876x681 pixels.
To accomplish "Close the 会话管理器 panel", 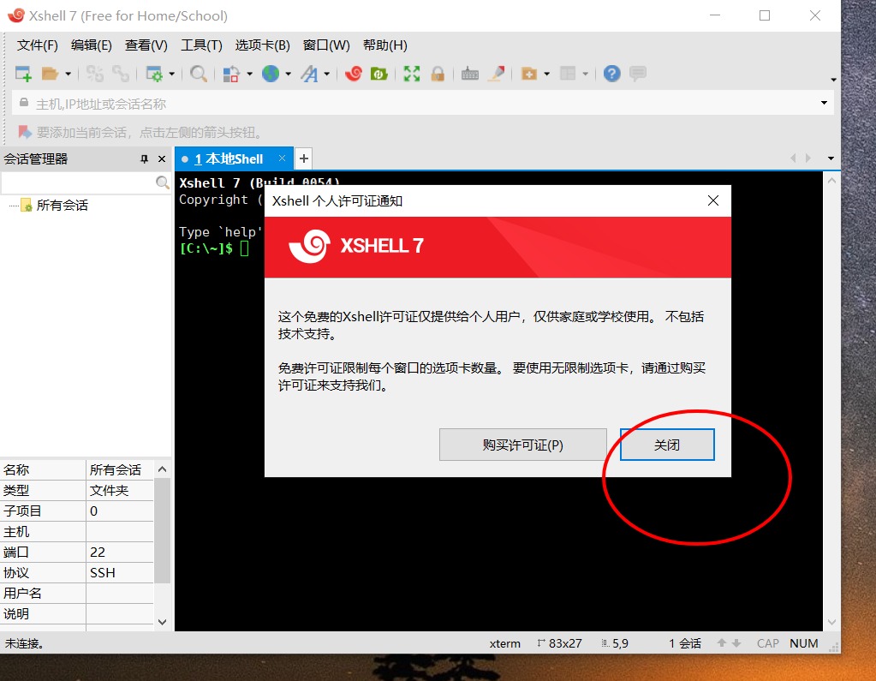I will click(162, 159).
